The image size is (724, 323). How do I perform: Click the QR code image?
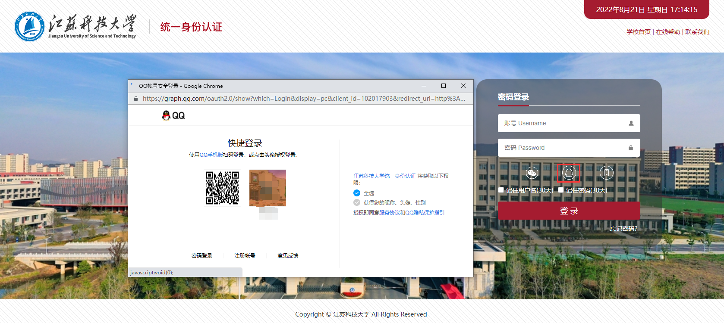[222, 188]
